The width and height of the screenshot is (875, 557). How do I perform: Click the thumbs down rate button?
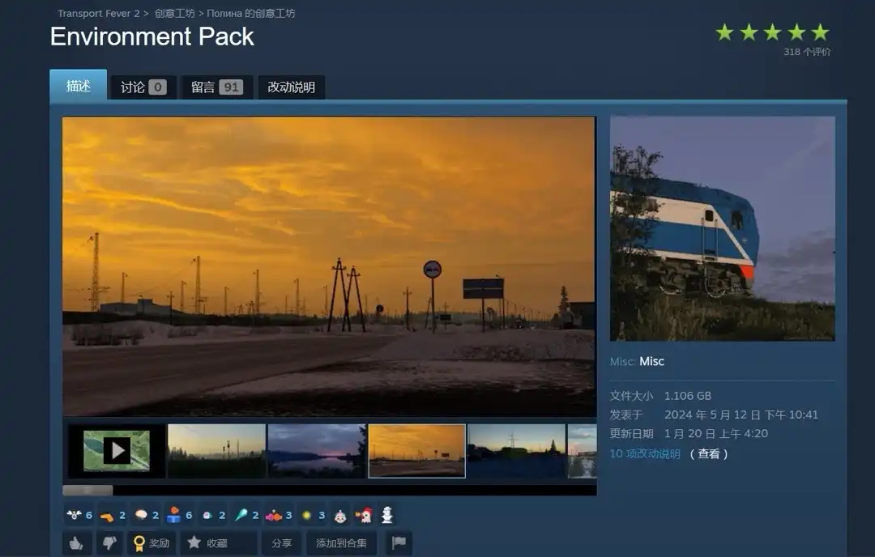click(109, 543)
